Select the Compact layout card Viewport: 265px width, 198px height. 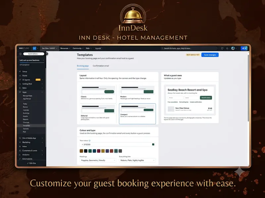point(137,114)
